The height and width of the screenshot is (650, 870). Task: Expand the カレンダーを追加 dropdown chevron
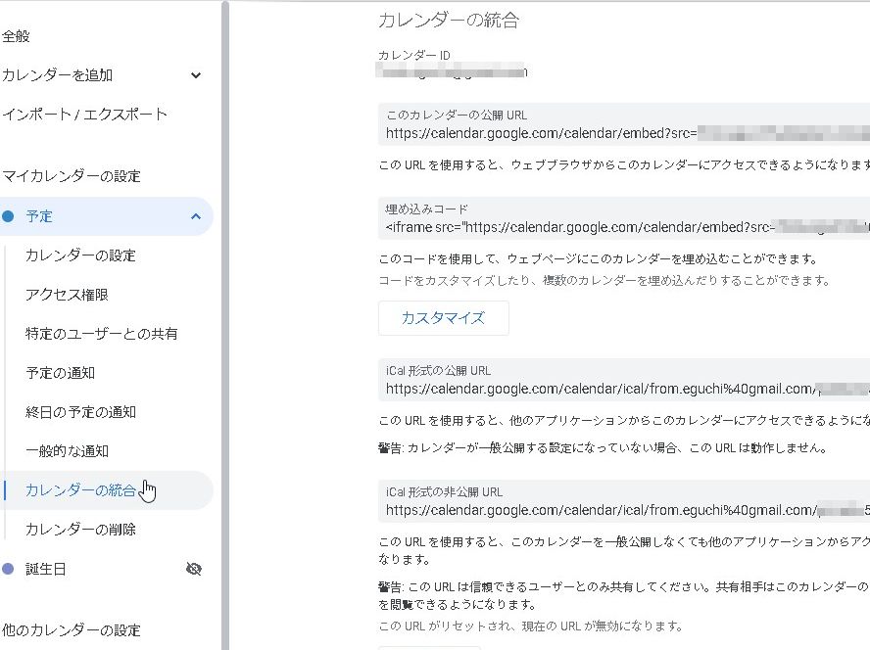click(195, 75)
